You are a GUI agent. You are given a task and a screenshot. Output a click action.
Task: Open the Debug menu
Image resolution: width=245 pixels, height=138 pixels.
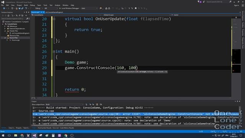pos(32,5)
